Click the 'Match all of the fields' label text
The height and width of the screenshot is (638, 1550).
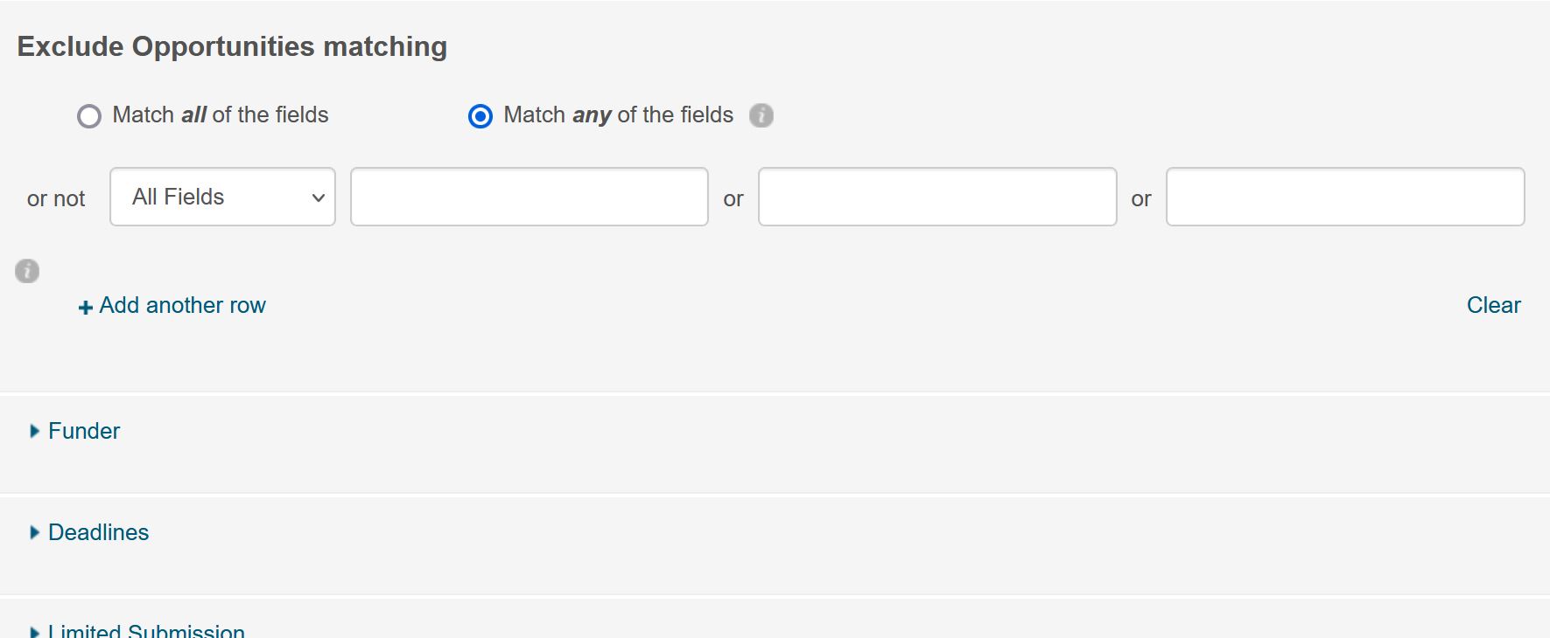click(x=221, y=115)
